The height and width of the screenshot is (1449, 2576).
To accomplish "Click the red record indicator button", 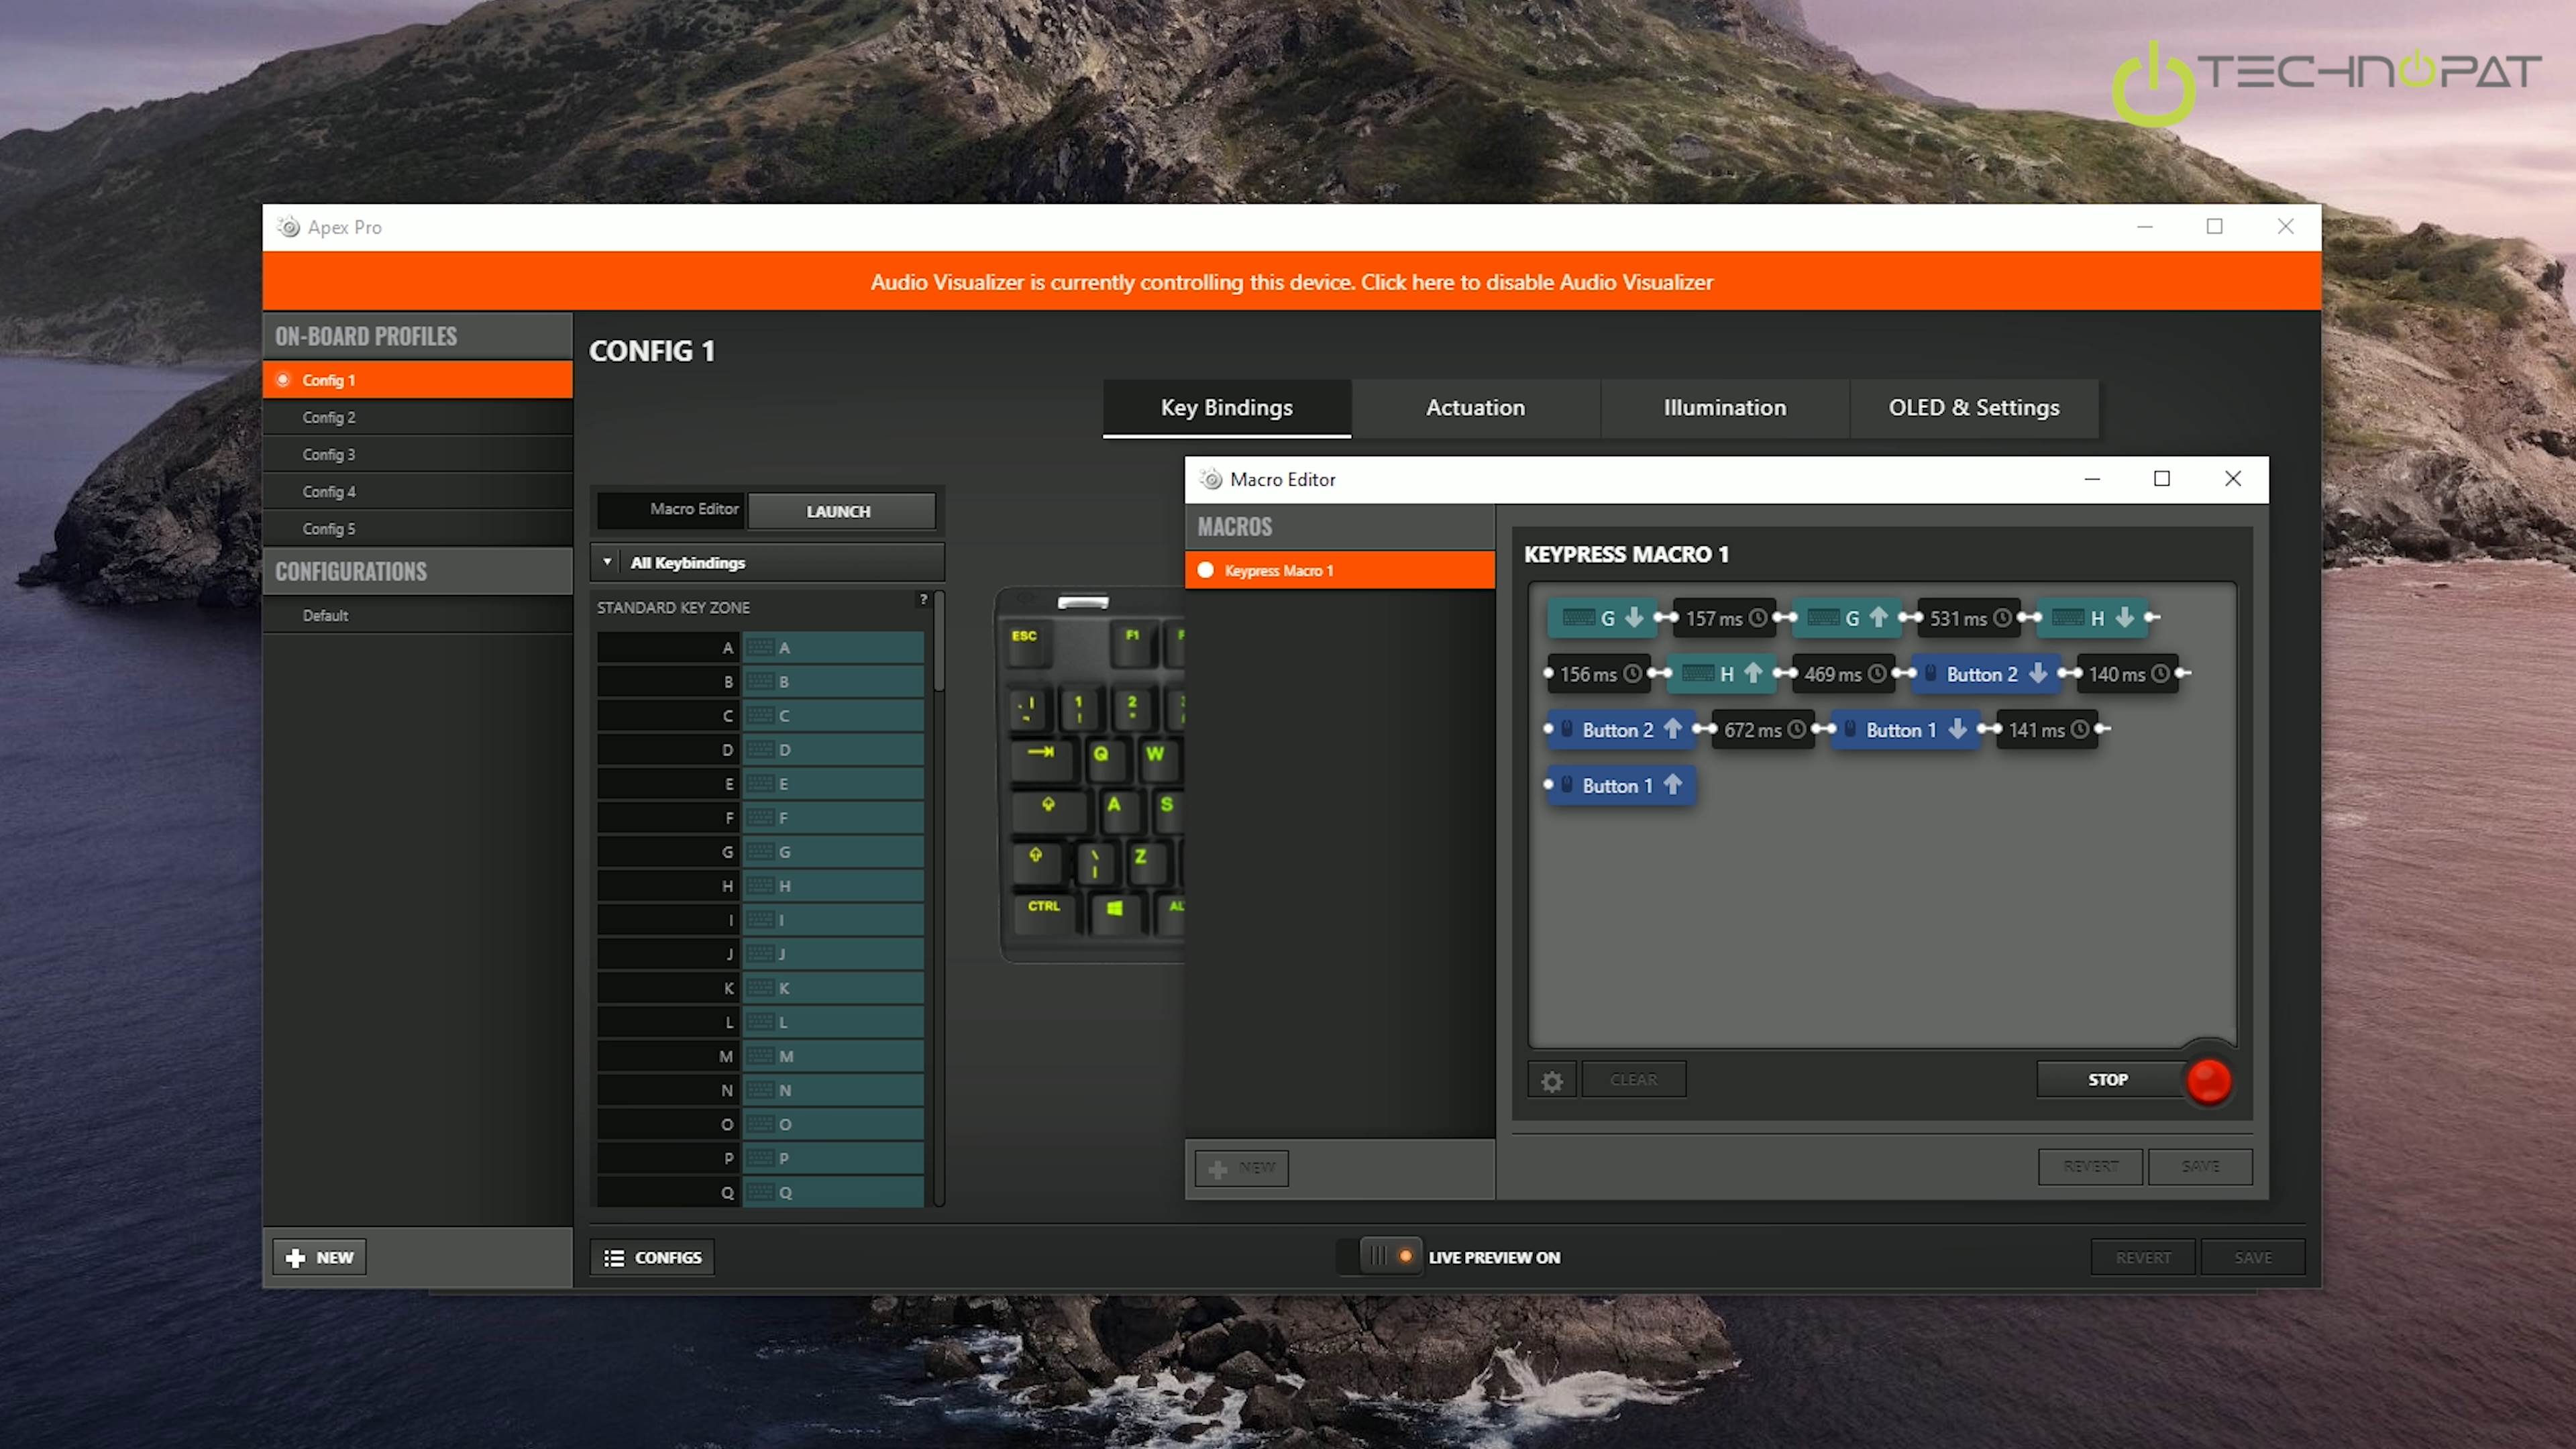I will pyautogui.click(x=2208, y=1080).
